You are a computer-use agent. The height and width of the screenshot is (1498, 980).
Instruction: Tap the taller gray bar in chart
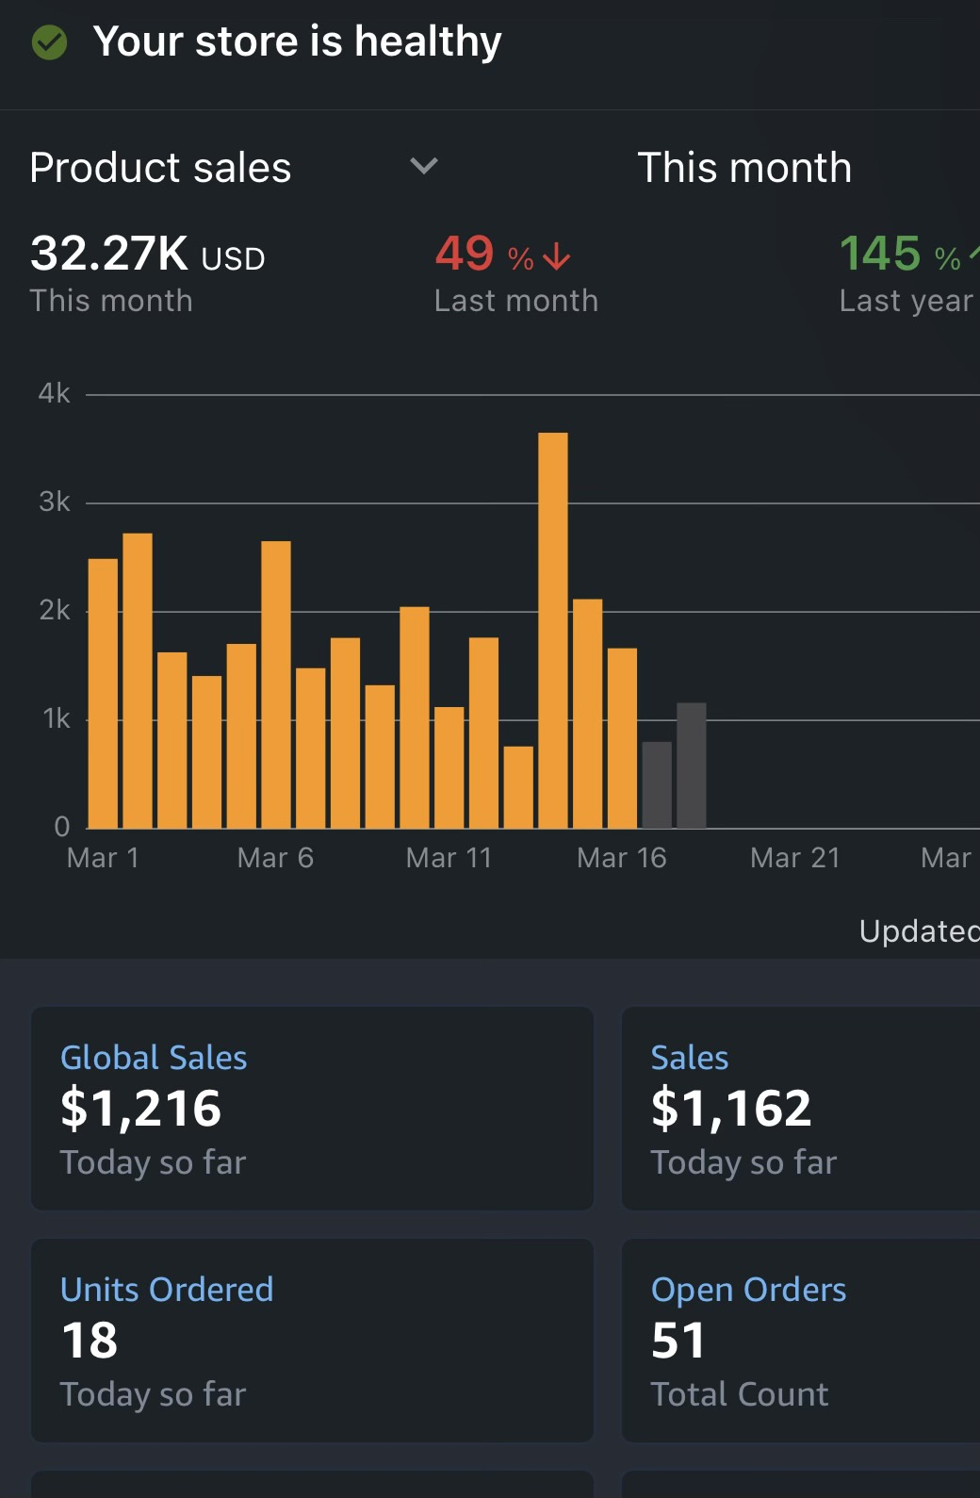pyautogui.click(x=692, y=765)
